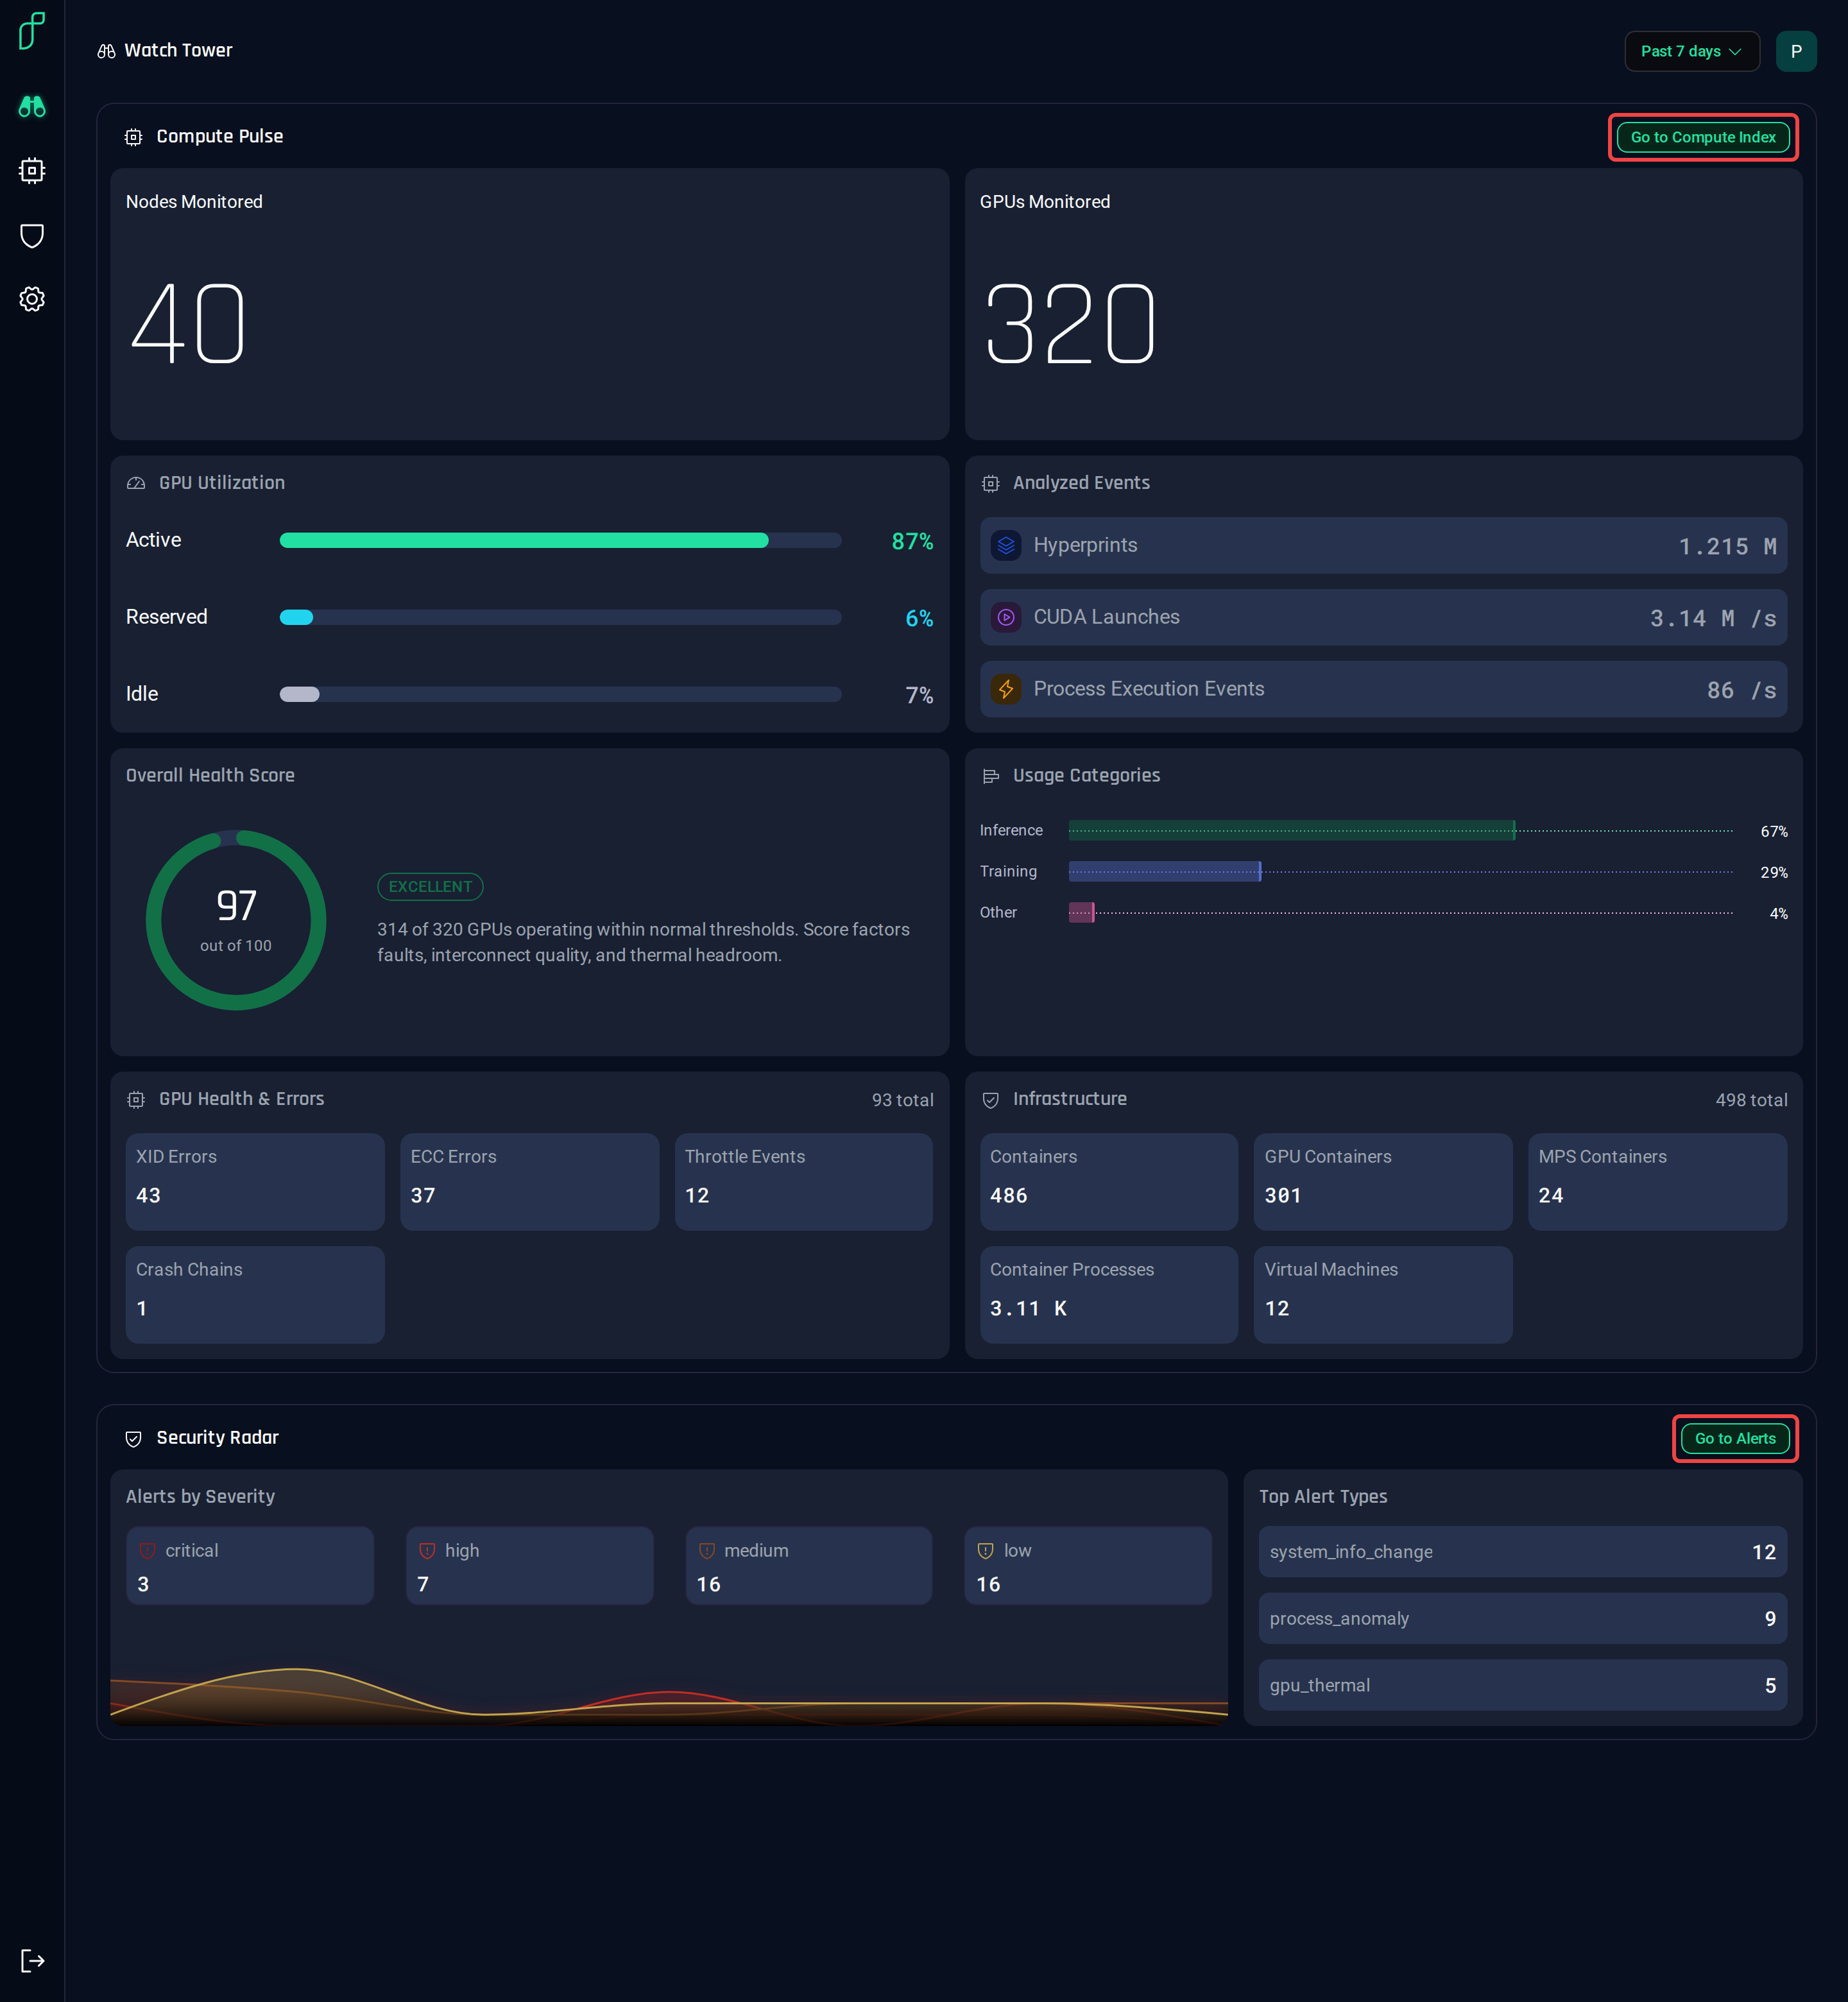Click the alerts severity trend chart

[x=668, y=1695]
